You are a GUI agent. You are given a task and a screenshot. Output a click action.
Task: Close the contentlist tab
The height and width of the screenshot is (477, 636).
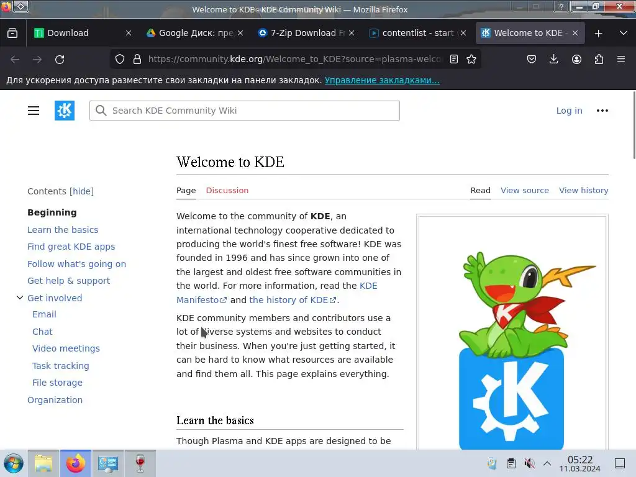[463, 33]
